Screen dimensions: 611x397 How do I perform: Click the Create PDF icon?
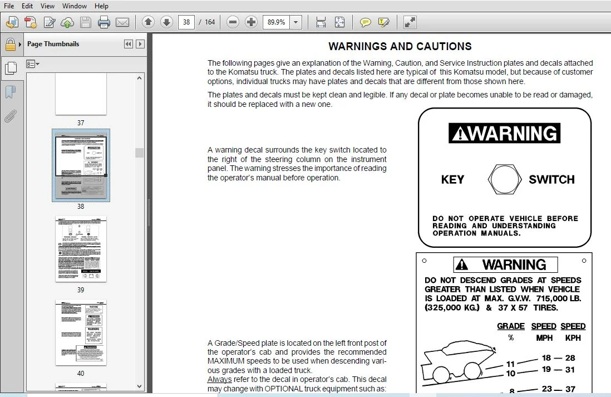31,22
